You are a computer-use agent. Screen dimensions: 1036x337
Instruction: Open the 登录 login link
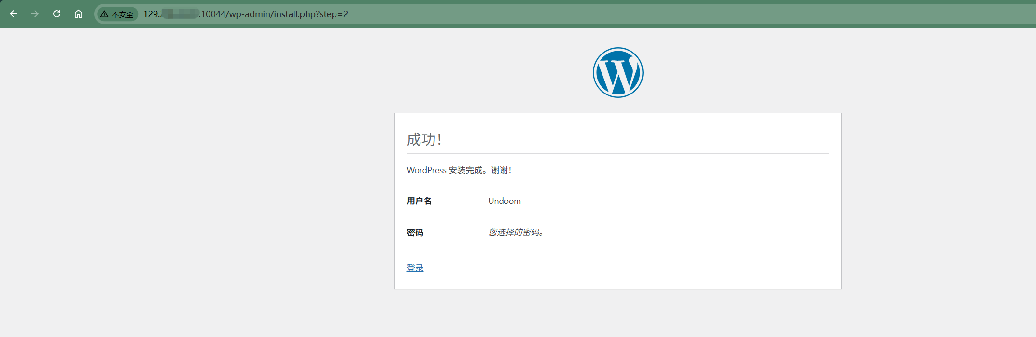pyautogui.click(x=415, y=268)
